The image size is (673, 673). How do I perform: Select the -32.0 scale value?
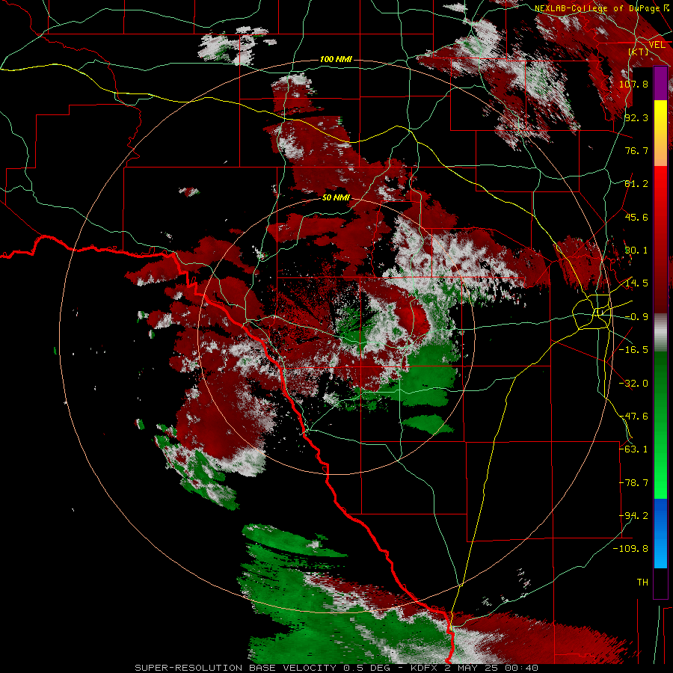pos(633,384)
